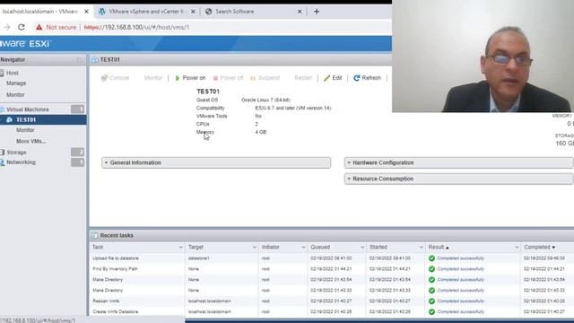Select Storage in the Navigator
The width and height of the screenshot is (574, 323).
pos(16,153)
